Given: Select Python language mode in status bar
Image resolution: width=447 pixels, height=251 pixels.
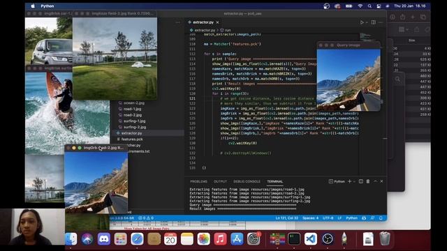Looking at the screenshot, I should [351, 218].
